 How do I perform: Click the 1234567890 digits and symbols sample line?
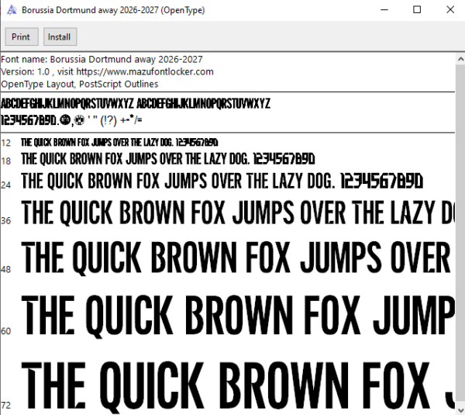pos(71,120)
